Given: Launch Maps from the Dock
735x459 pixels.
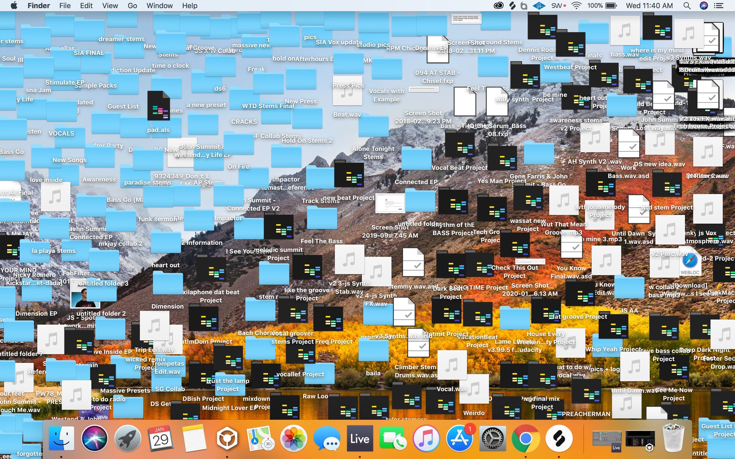Looking at the screenshot, I should tap(260, 438).
